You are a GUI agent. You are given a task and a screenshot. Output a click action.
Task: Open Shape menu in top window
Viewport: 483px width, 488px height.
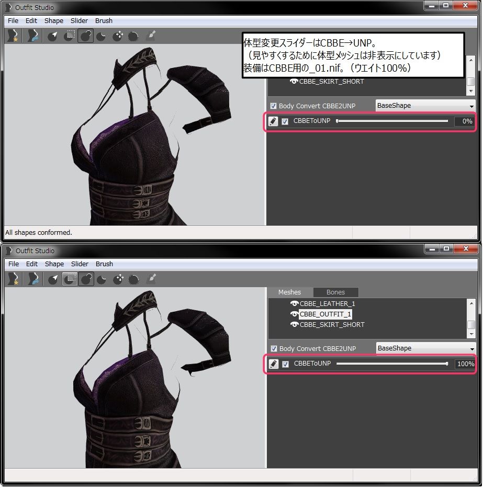point(54,21)
